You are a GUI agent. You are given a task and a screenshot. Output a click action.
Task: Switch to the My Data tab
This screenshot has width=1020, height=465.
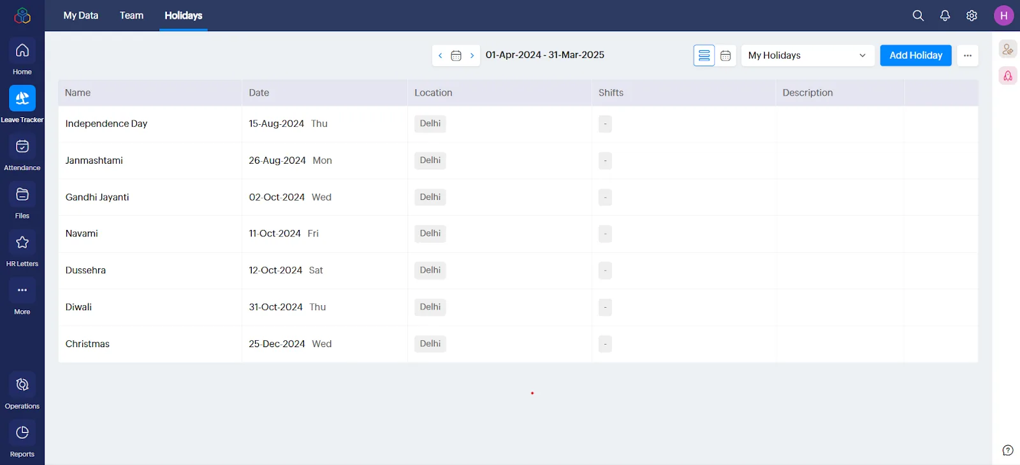[81, 15]
